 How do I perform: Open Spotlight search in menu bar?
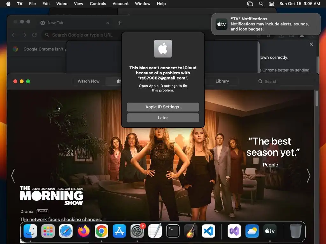(261, 4)
